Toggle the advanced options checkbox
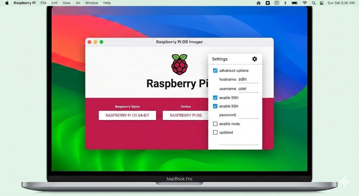This screenshot has width=359, height=196. click(x=215, y=70)
